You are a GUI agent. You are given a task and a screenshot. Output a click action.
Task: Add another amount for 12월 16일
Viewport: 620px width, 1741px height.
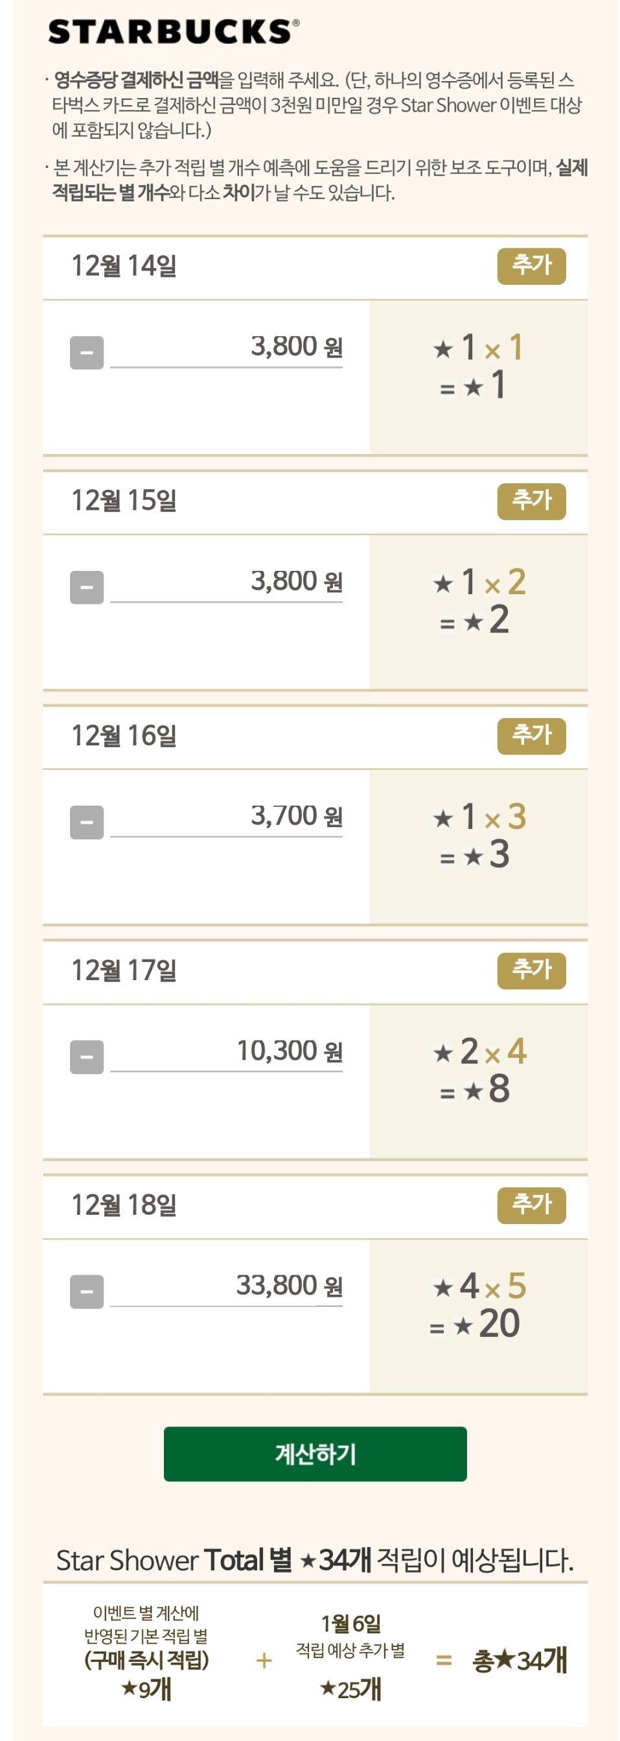tap(531, 736)
